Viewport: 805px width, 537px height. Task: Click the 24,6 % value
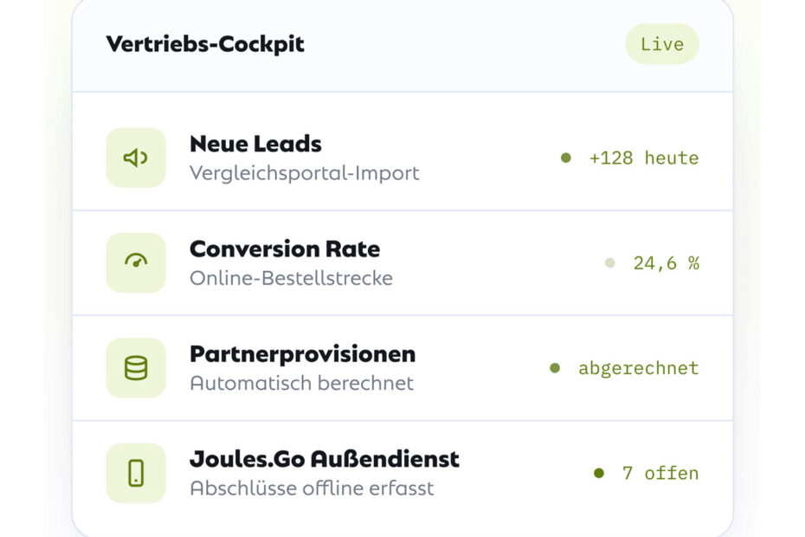[667, 263]
